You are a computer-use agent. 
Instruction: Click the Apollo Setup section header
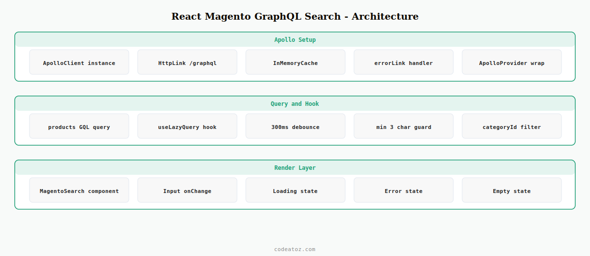(295, 40)
